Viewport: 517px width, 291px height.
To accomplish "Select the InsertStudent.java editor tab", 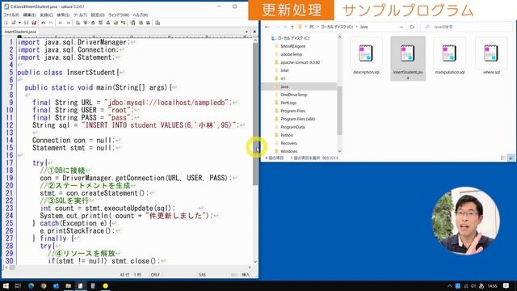I will click(20, 32).
